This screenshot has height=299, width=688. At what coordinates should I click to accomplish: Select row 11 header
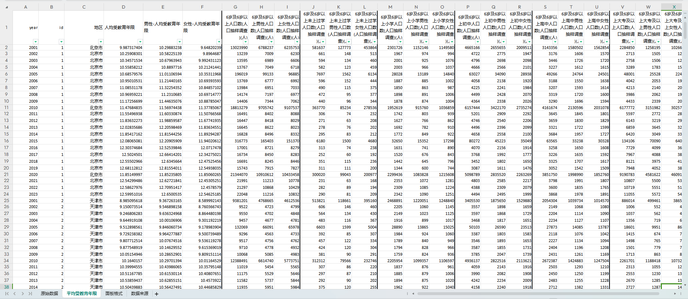pos(6,108)
